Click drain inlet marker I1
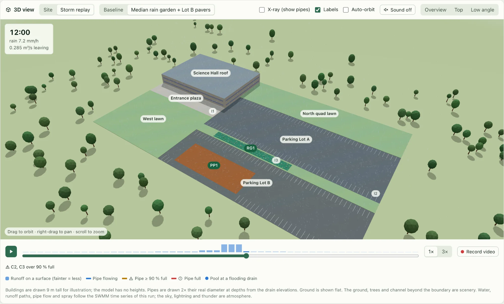This screenshot has width=504, height=304. (213, 111)
